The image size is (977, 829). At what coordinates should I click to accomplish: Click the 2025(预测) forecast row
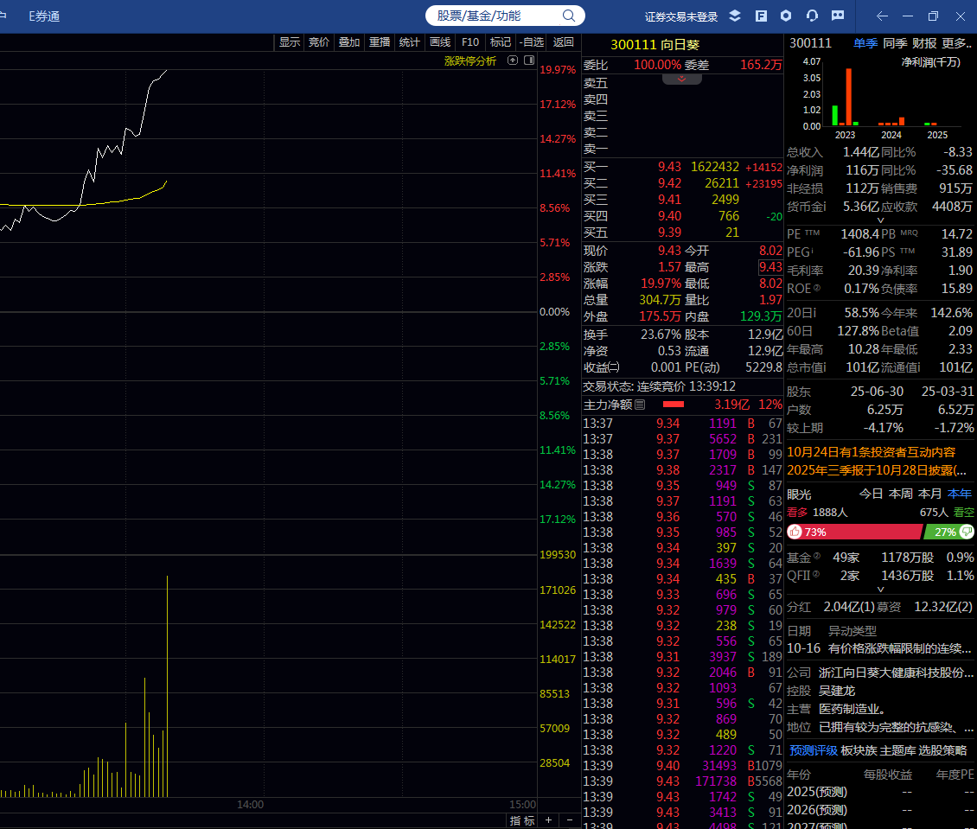879,792
